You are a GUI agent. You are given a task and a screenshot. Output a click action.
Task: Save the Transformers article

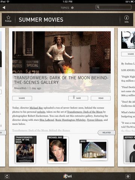78,98
